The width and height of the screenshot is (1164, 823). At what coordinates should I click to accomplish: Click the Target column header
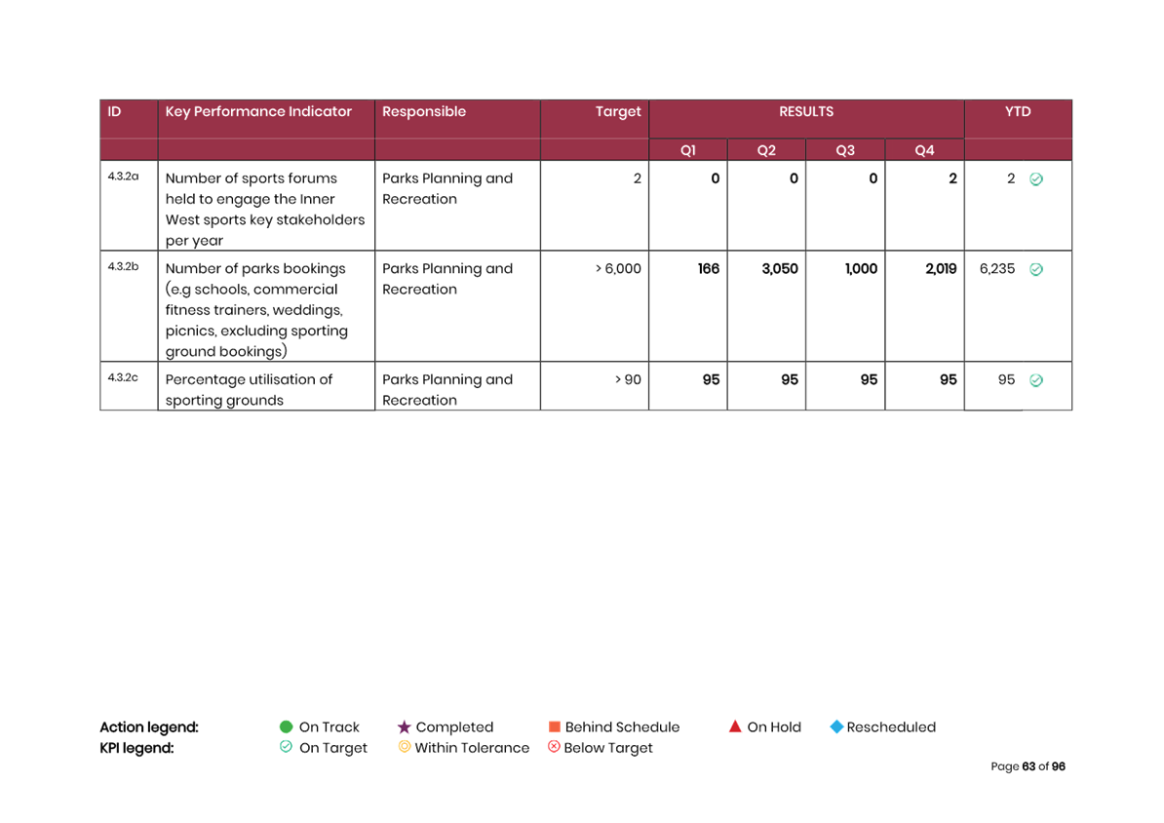point(618,111)
